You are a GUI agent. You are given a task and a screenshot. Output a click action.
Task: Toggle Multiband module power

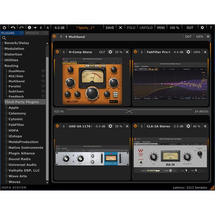pos(54,36)
